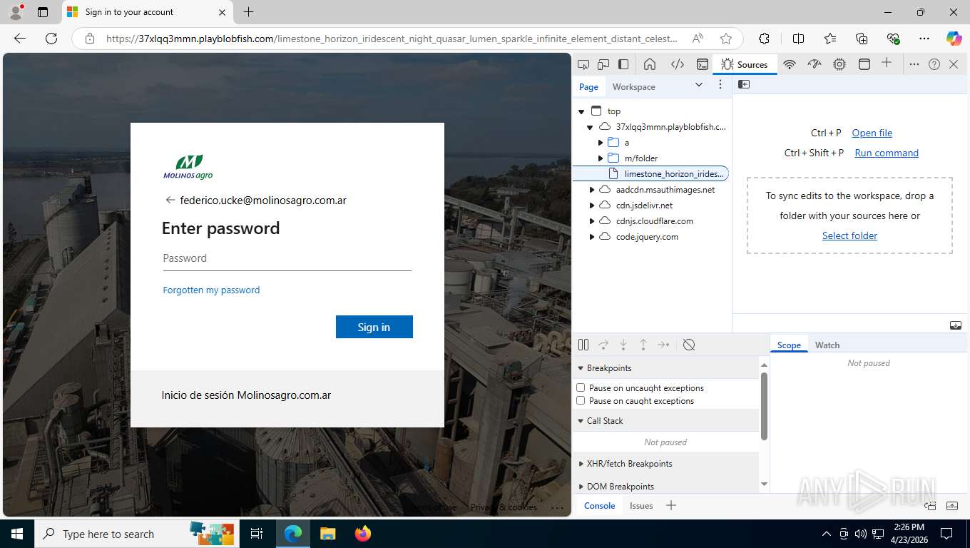This screenshot has width=970, height=548.
Task: Add more tools with plus icon
Action: [887, 63]
